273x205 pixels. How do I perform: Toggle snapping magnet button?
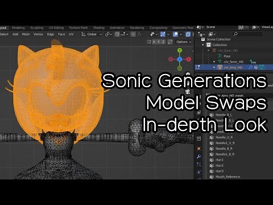point(117,34)
